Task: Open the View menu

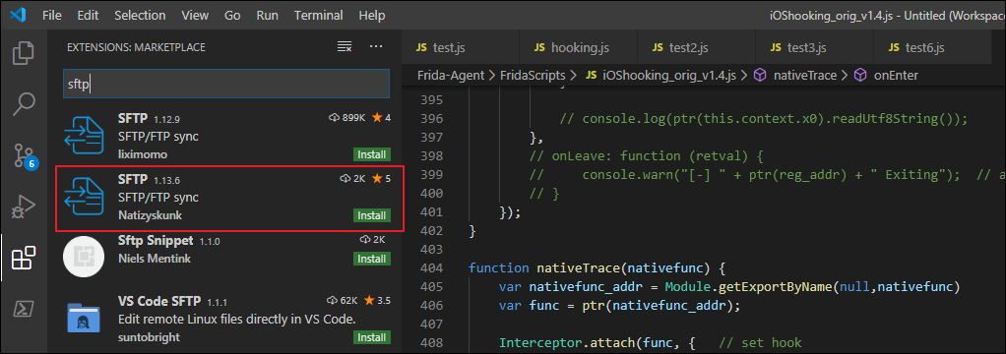Action: tap(195, 15)
